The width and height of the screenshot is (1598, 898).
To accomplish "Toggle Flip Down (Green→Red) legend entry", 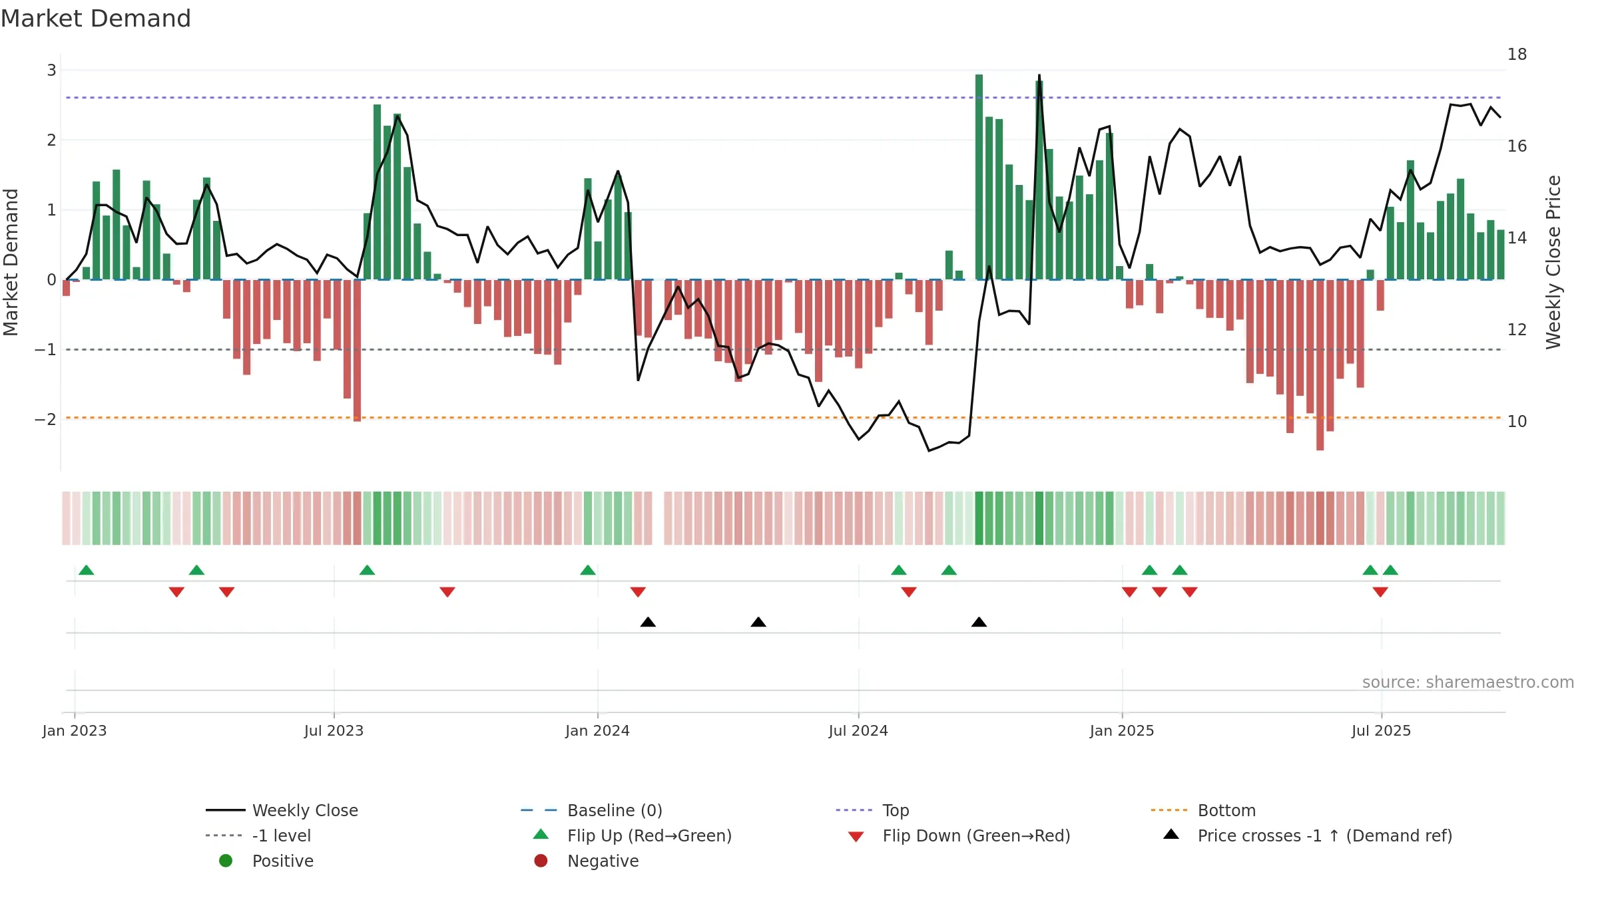I will click(959, 835).
